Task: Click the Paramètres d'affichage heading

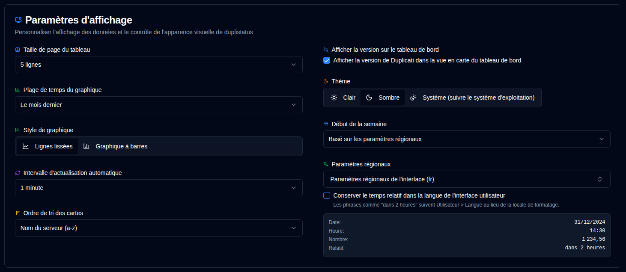Action: click(79, 20)
